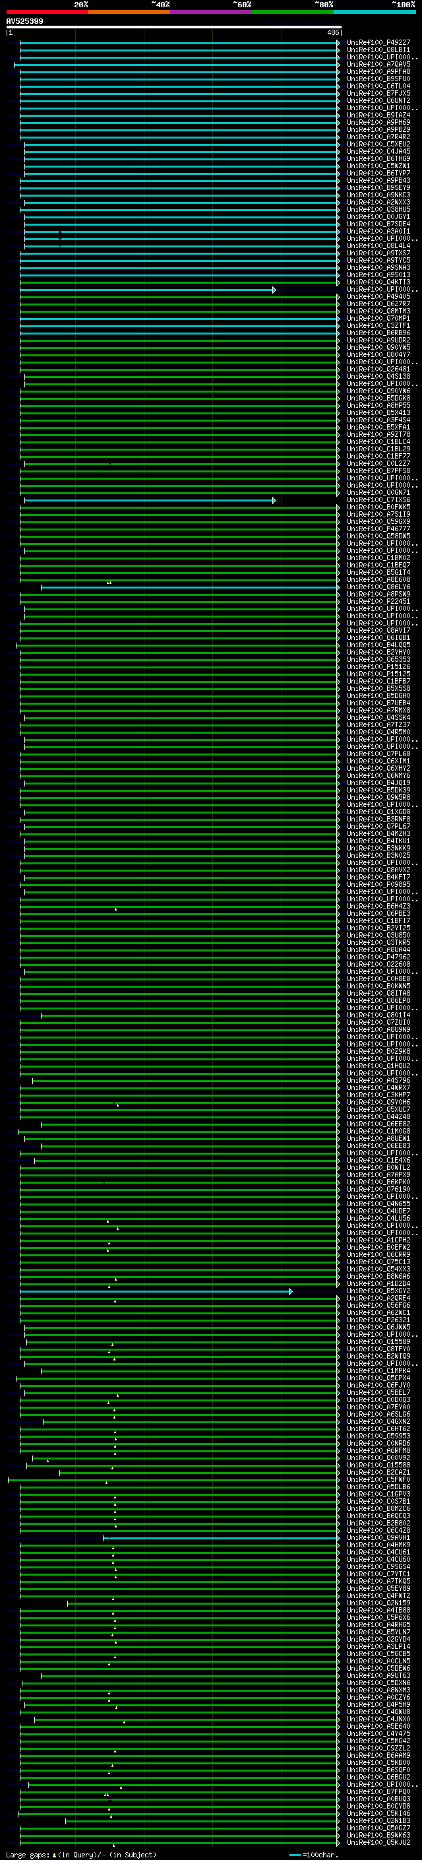Screen dimensions: 422x1860
Task: Select hit label UniRef100_P46777
Action: tap(378, 529)
